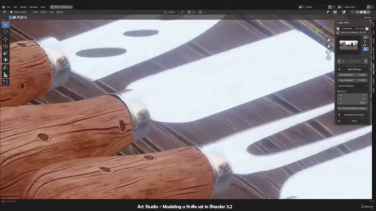
Task: Open the transform pivot point dropdown
Action: [x=183, y=12]
